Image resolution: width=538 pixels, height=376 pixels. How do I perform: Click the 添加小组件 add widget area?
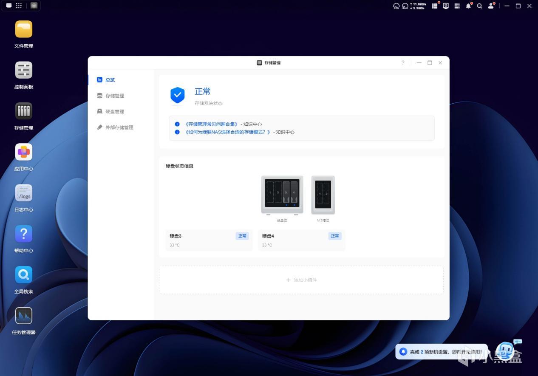[x=301, y=280]
